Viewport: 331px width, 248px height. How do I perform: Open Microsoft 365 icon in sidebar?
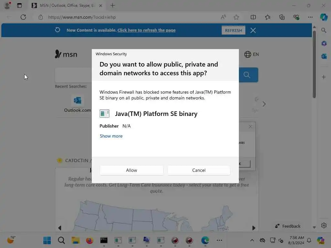point(324,44)
